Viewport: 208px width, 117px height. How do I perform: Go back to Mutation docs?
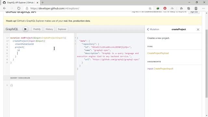pos(153,29)
